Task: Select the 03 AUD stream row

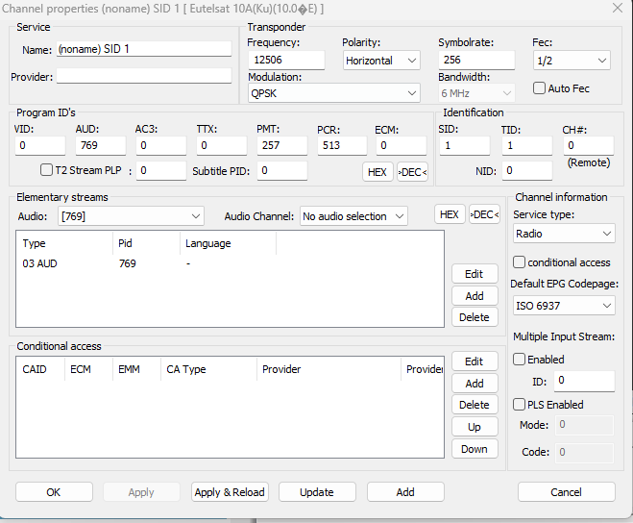Action: (230, 263)
